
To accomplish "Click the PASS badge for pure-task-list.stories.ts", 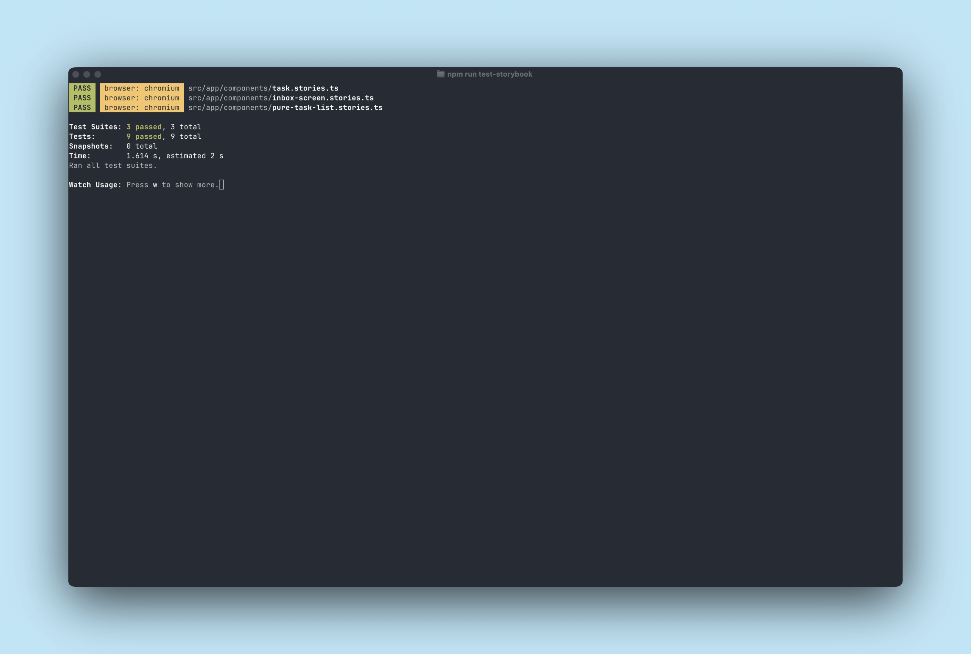I will pos(82,107).
